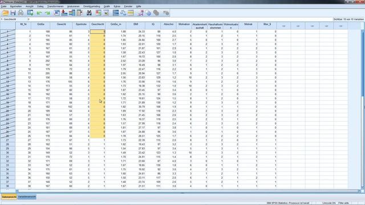Switch to the Variablenansicht tab
Viewport: 365px width, 205px height.
tap(27, 197)
